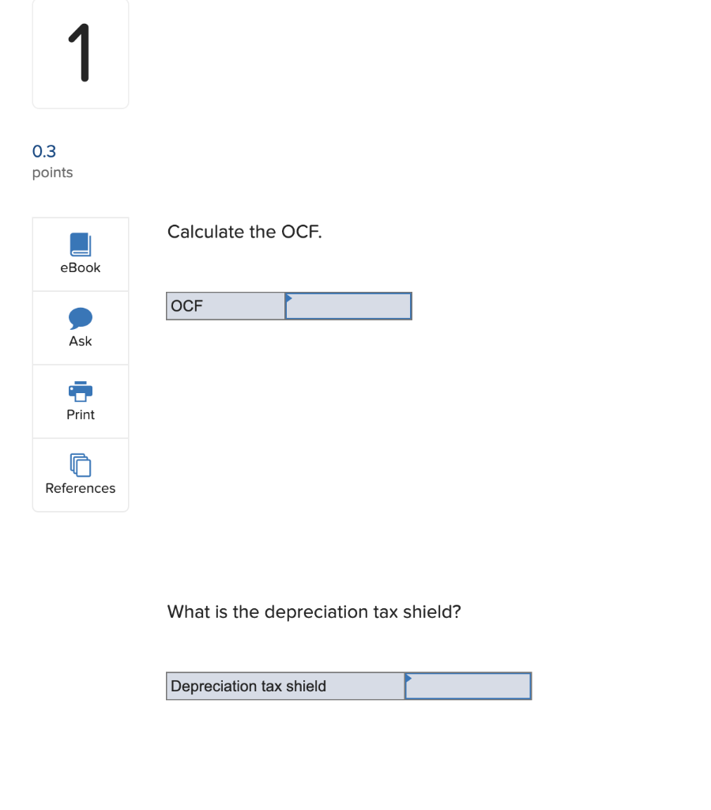Open the References panel

[80, 475]
